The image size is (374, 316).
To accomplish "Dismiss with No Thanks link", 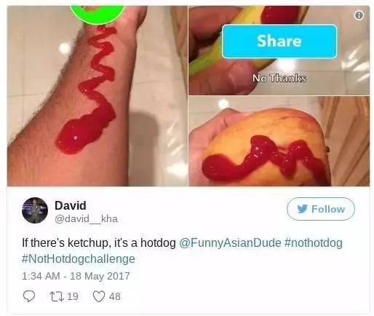I will (x=279, y=79).
